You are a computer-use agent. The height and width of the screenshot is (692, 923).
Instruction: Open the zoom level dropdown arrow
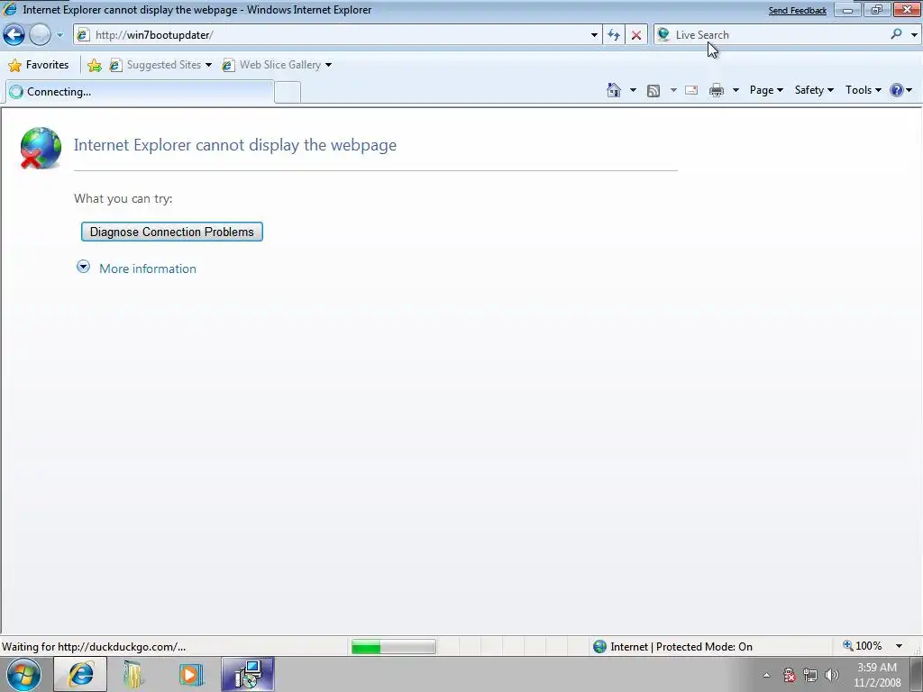899,646
